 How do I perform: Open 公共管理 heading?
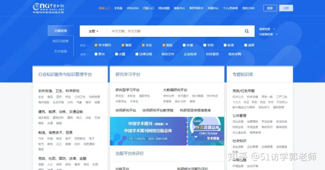tap(239, 116)
